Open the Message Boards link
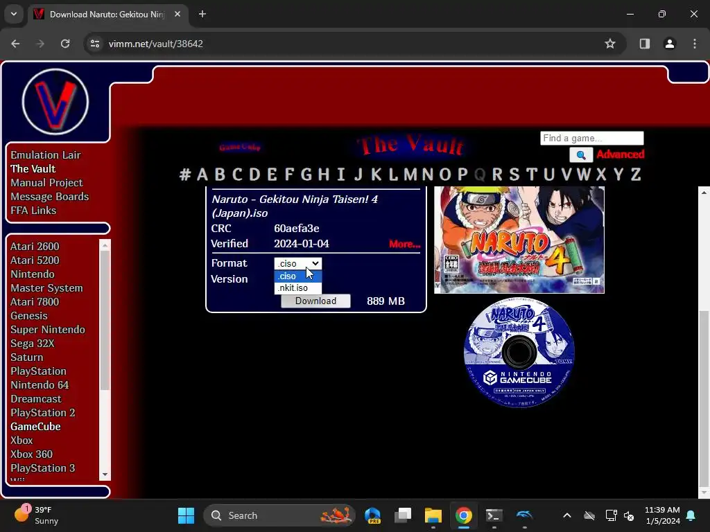This screenshot has width=710, height=532. [50, 196]
